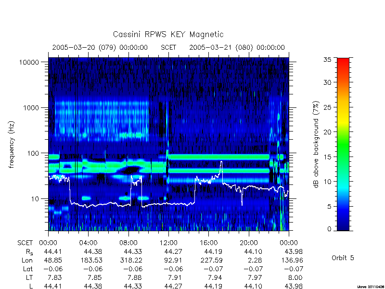Image resolution: width=385 pixels, height=289 pixels.
Task: Click the colorbar tick label 10
Action: click(x=327, y=182)
